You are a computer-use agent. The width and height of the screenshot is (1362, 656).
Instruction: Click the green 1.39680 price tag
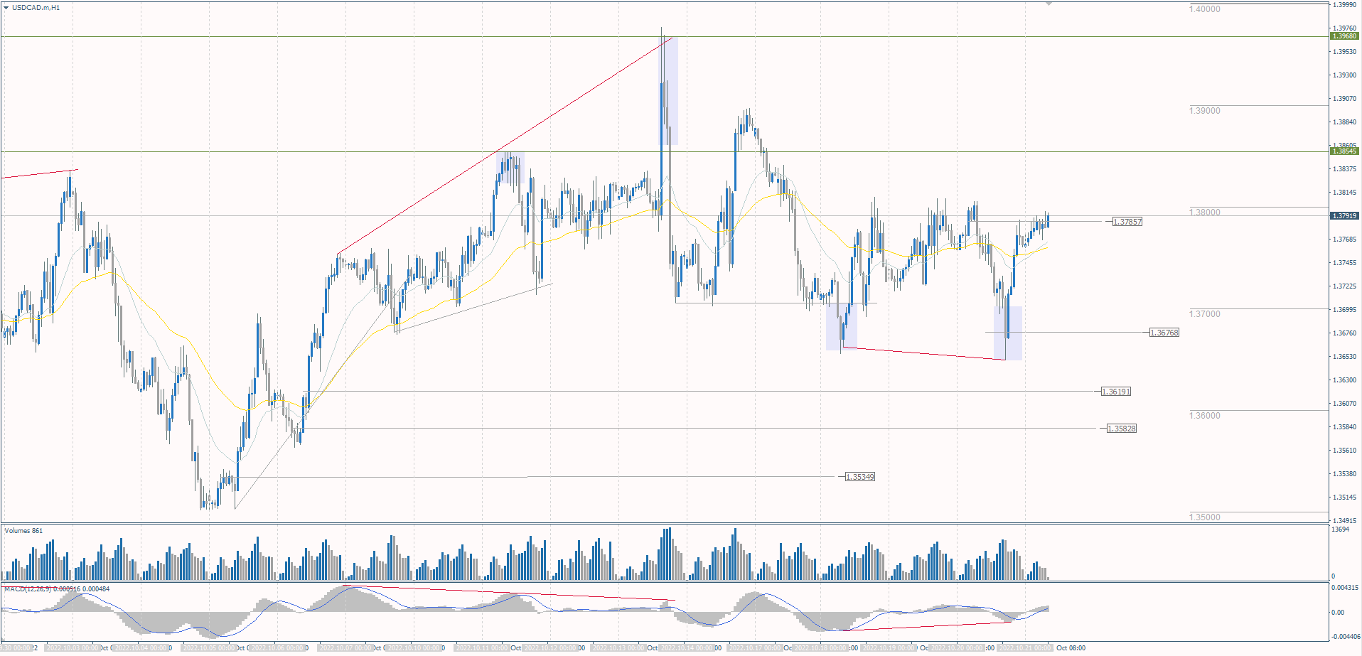pos(1344,36)
